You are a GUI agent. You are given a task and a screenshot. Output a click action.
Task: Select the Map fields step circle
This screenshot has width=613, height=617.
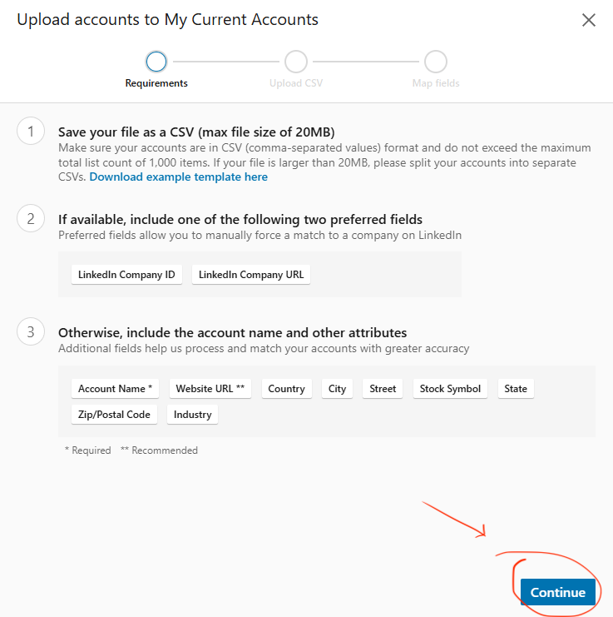coord(435,62)
